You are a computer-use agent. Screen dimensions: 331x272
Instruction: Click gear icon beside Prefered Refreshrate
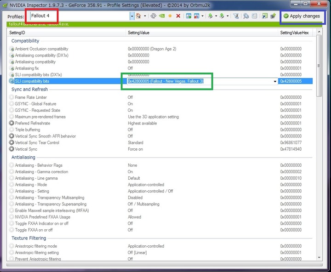tap(11, 123)
